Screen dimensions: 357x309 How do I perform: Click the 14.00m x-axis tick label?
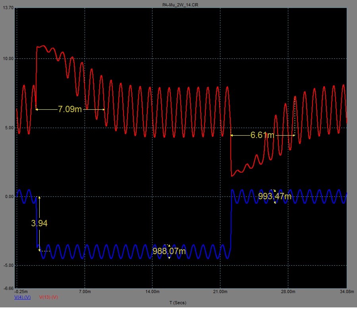(153, 292)
